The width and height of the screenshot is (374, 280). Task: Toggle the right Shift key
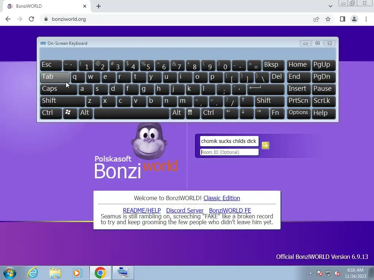(270, 101)
